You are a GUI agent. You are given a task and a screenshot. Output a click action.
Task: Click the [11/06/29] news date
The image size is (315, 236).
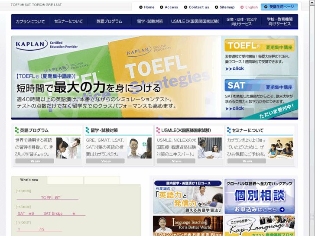coord(23,191)
